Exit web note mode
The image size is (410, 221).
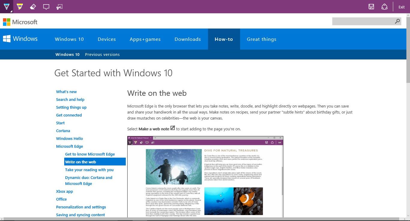coord(402,7)
